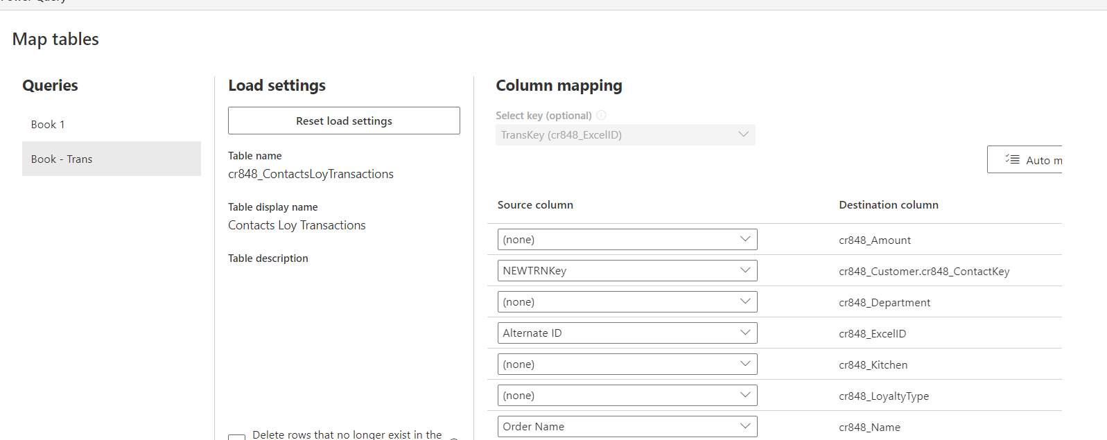Click the Auto map button
1107x440 pixels.
(x=1025, y=159)
